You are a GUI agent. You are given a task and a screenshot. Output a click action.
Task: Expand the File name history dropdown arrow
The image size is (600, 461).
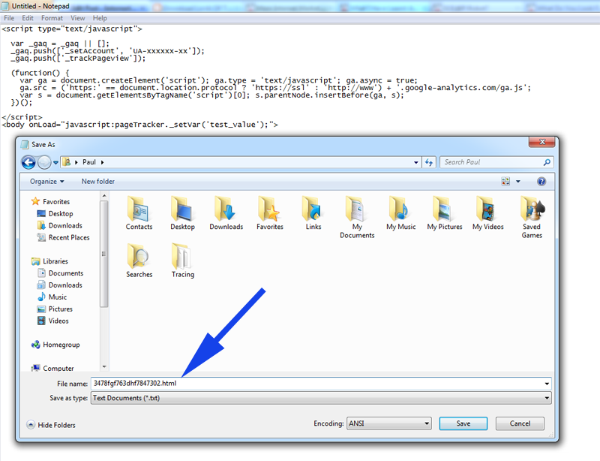pyautogui.click(x=547, y=384)
